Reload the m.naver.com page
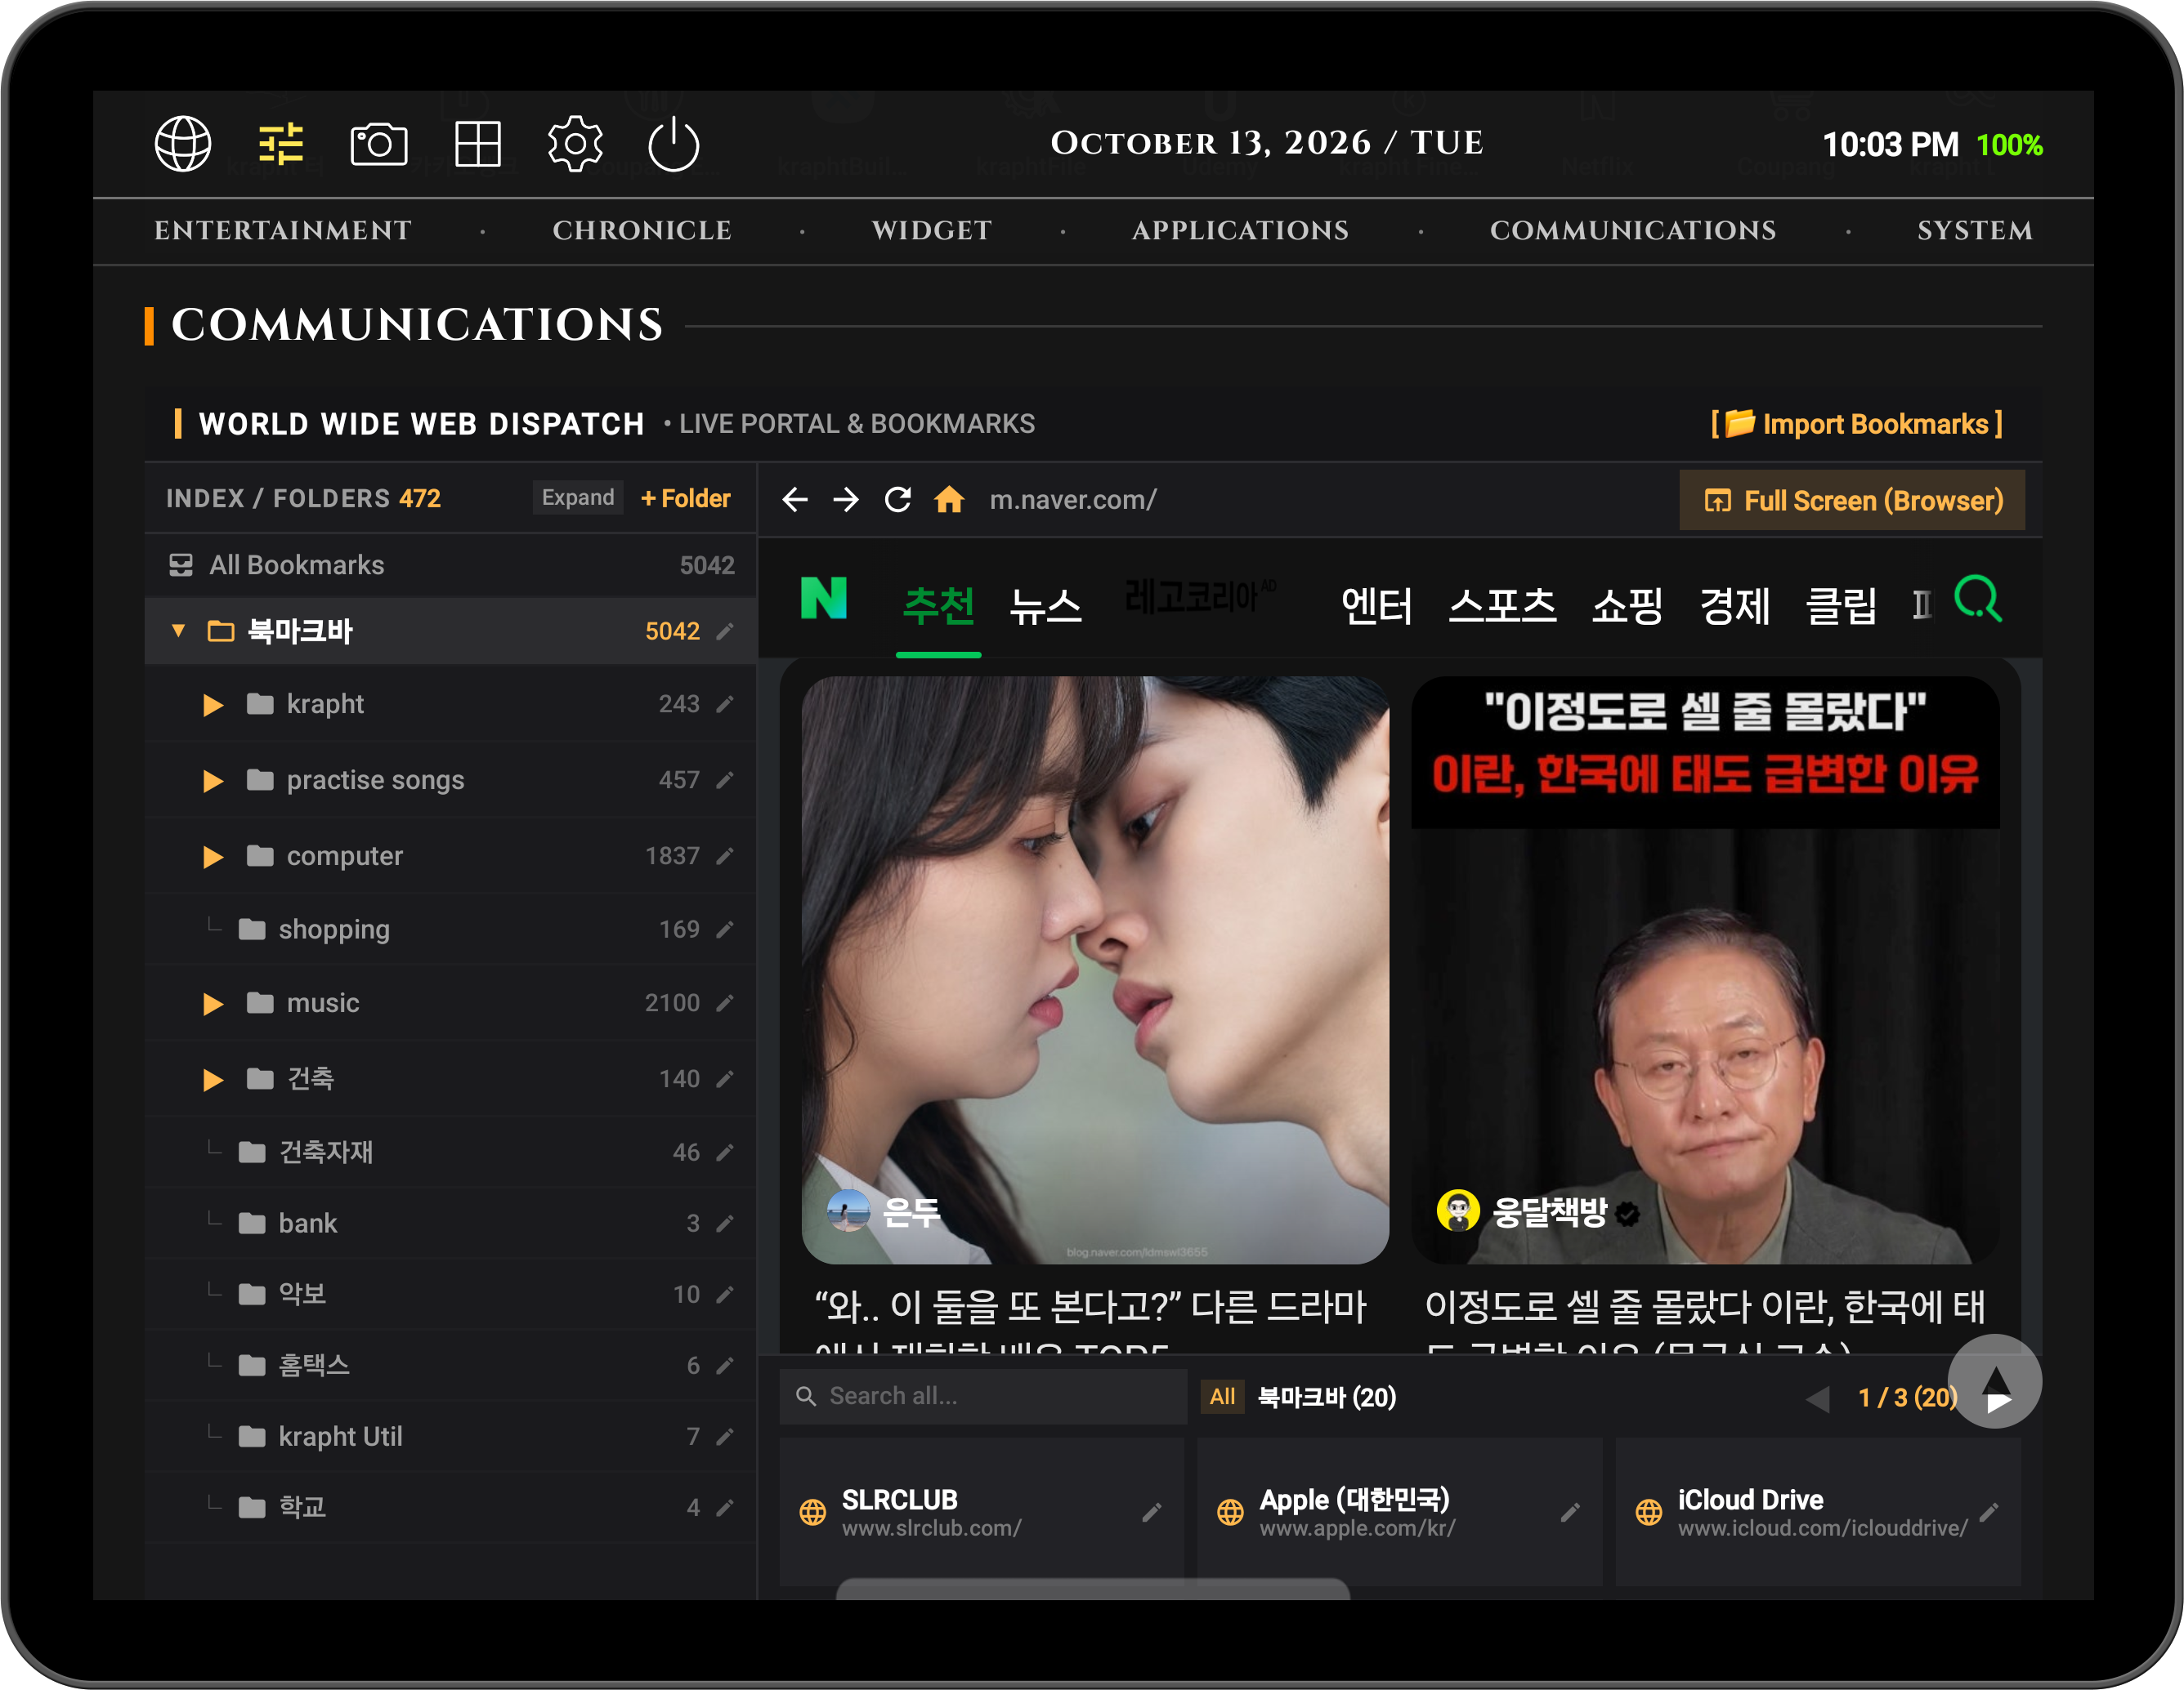Viewport: 2184px width, 1690px height. tap(898, 500)
